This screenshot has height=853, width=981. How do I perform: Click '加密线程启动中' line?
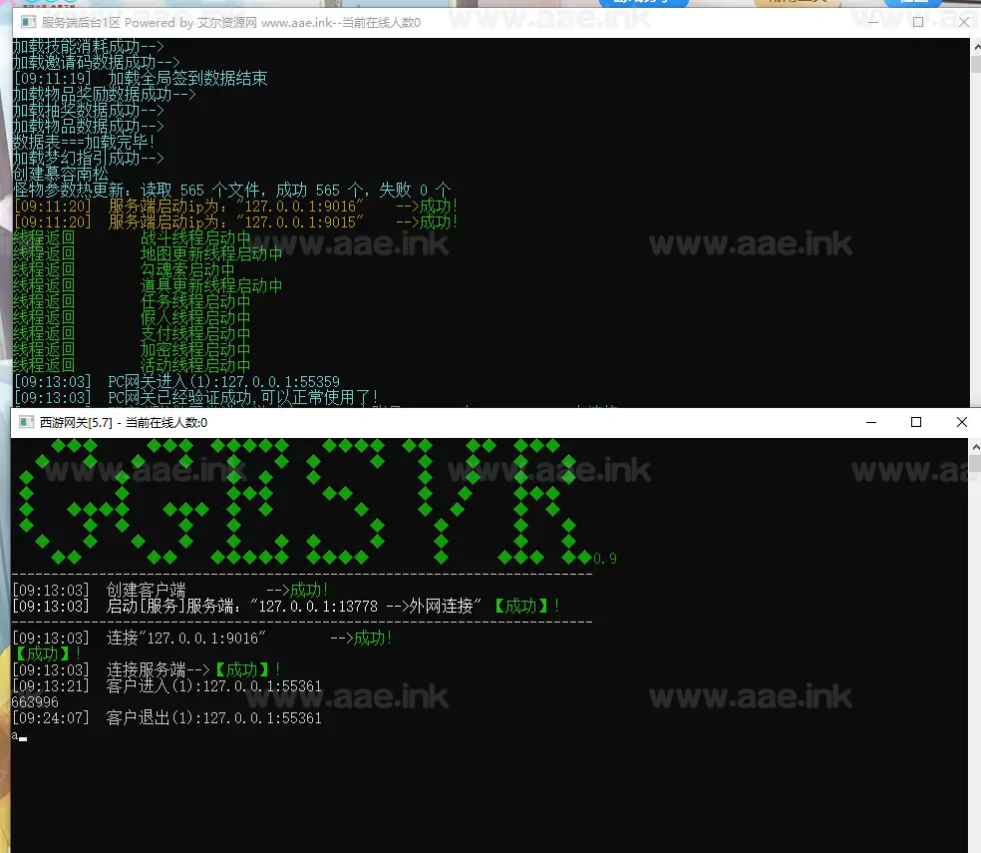[132, 349]
